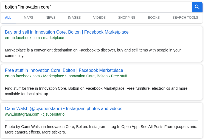Click the www.instagram.com › cjsuperstario URL

[35, 114]
